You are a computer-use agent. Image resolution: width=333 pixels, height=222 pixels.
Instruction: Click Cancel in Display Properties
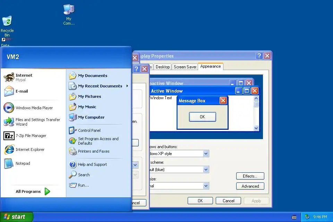pyautogui.click(x=228, y=201)
